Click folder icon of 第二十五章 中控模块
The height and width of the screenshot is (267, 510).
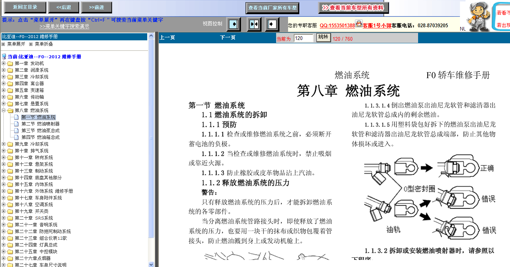click(x=10, y=252)
